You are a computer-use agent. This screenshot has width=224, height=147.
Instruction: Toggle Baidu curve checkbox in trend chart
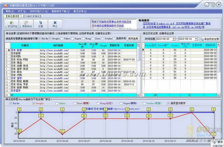pos(11,103)
